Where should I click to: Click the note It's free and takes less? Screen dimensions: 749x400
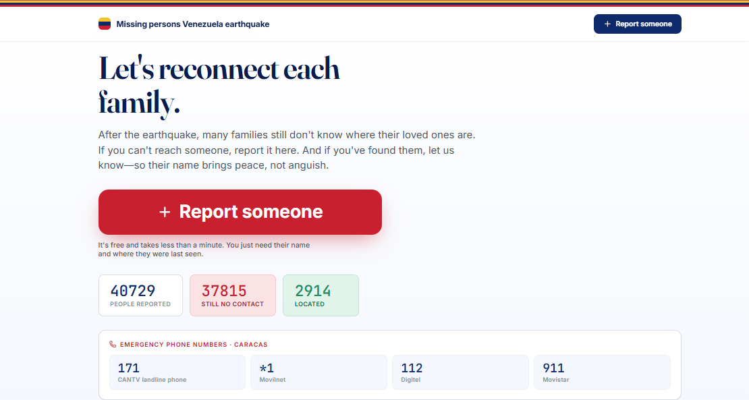[x=204, y=249]
